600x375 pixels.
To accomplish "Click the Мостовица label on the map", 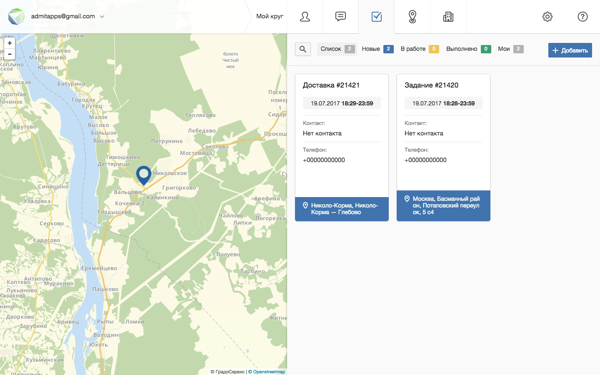I will (196, 153).
